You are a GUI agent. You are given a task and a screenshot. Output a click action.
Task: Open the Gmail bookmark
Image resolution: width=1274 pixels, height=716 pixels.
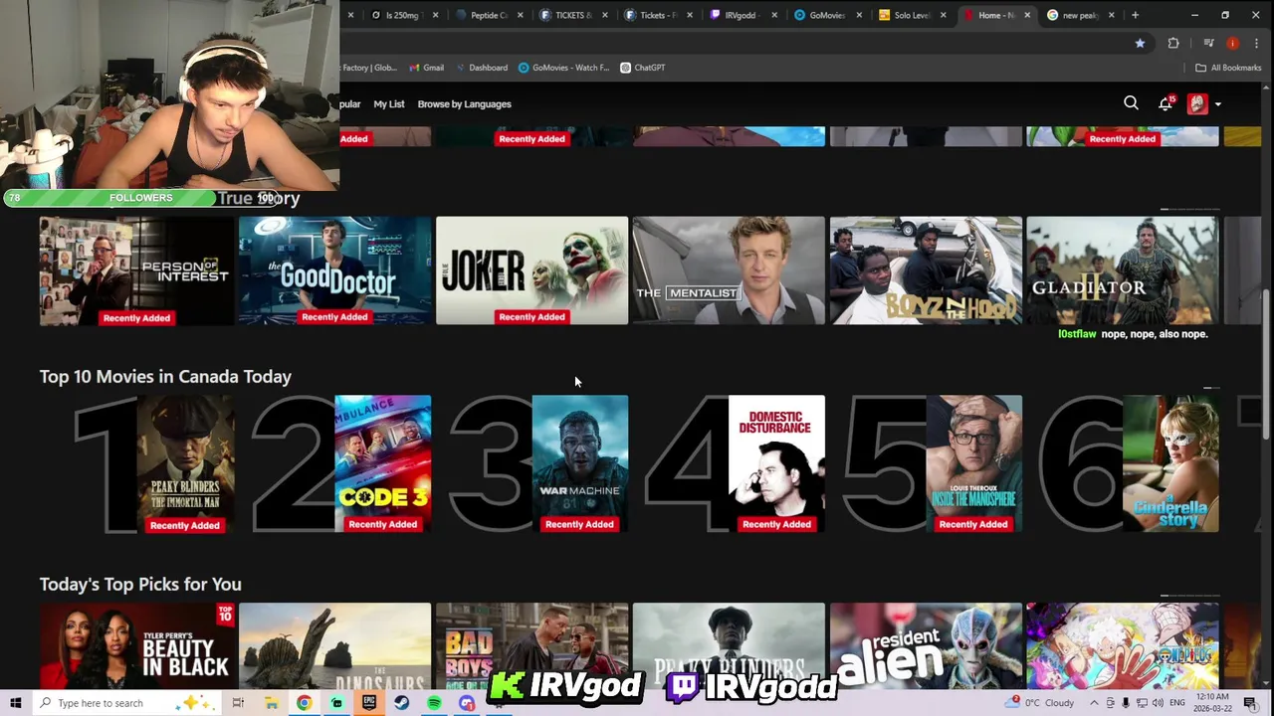point(425,68)
